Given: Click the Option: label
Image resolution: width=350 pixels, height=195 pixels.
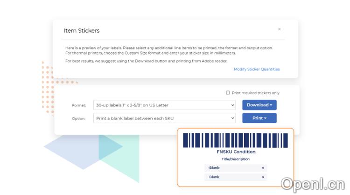Looking at the screenshot, I should [78, 118].
